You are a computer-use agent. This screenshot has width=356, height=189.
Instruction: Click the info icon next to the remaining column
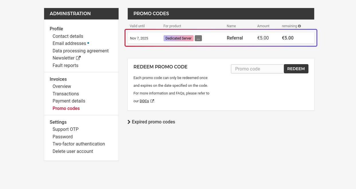click(x=299, y=26)
